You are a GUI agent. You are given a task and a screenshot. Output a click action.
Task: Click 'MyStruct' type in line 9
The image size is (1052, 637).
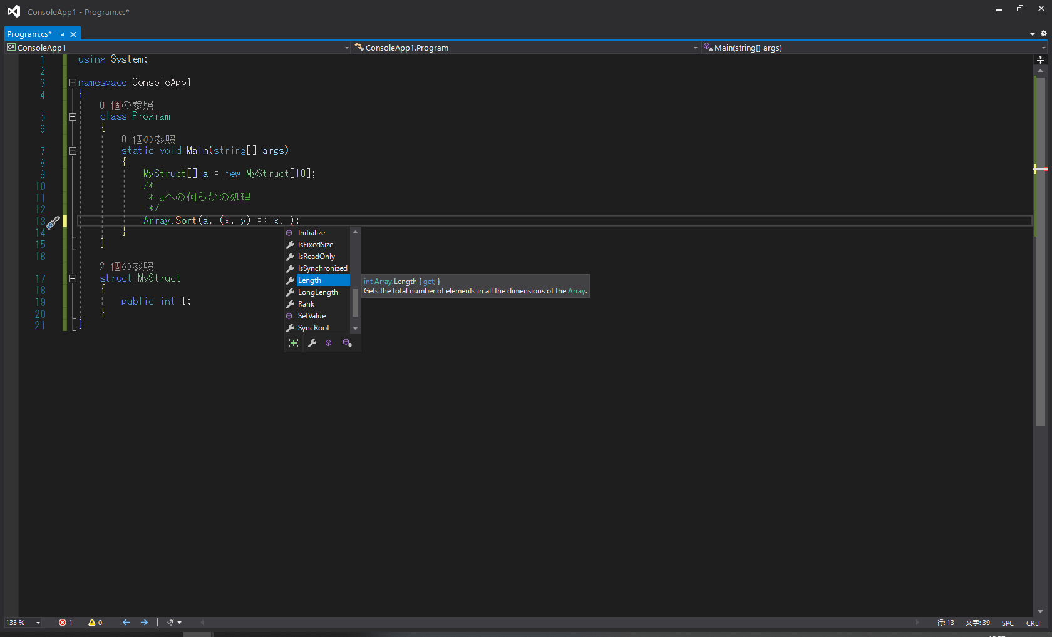[x=164, y=174]
